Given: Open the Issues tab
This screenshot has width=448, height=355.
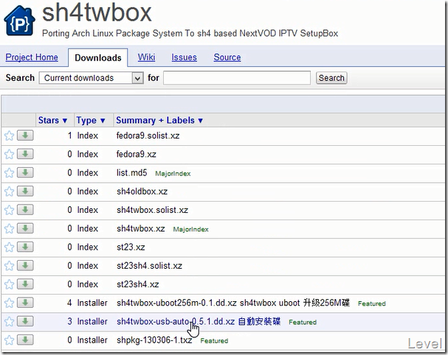Looking at the screenshot, I should (x=185, y=57).
